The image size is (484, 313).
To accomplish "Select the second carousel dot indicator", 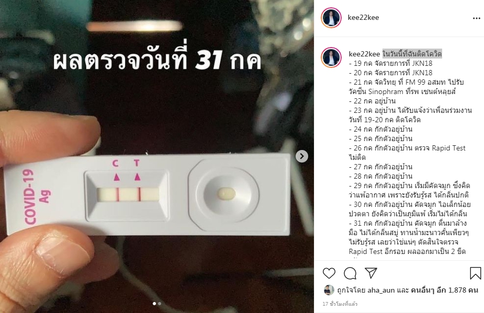I will tap(160, 304).
